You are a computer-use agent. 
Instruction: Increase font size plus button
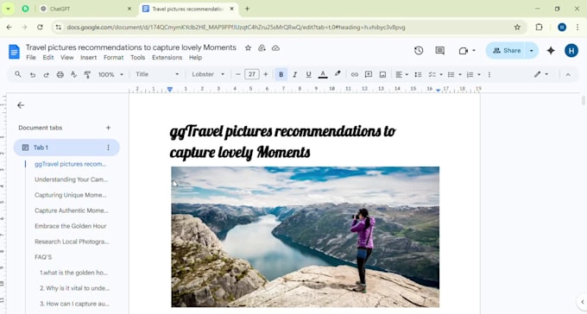(x=266, y=74)
